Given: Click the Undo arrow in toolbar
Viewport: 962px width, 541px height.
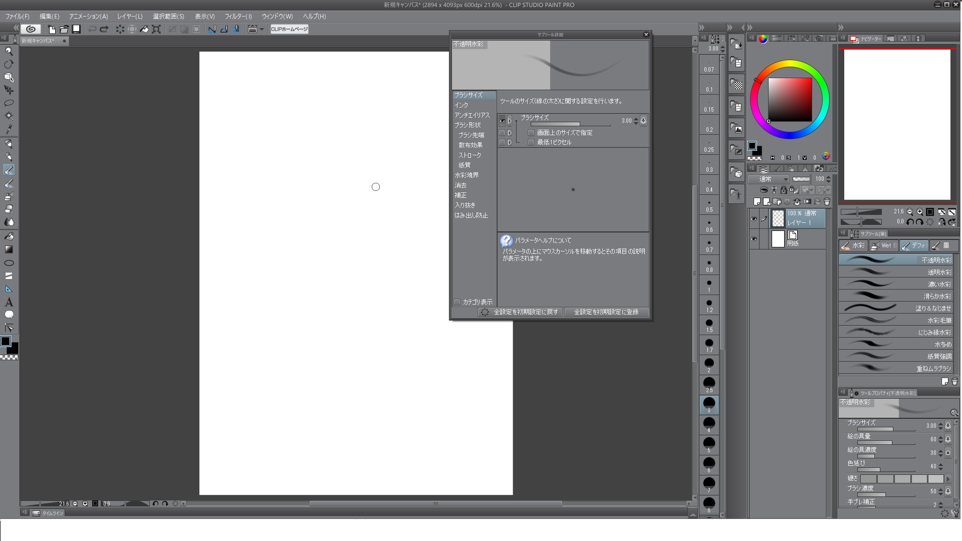Looking at the screenshot, I should [92, 29].
